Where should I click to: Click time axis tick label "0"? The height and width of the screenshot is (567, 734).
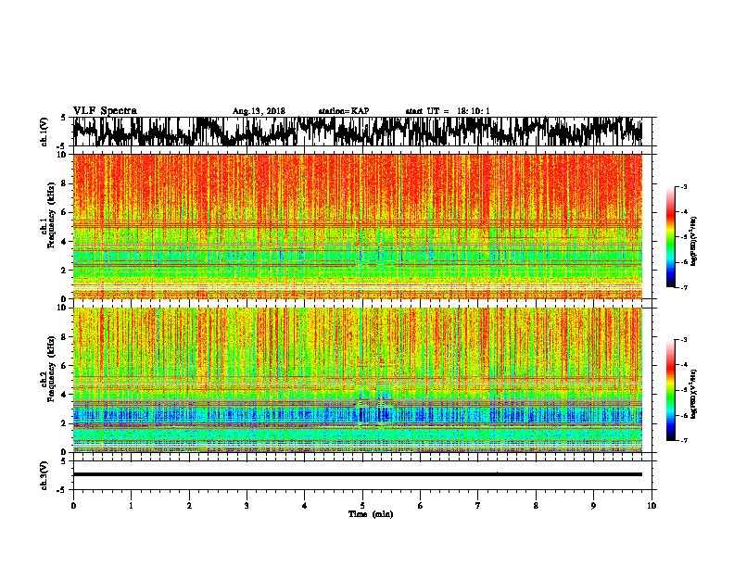[73, 506]
